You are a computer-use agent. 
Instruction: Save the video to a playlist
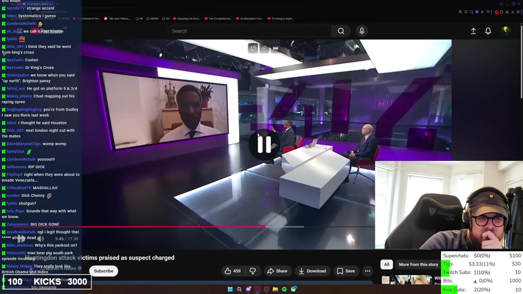pyautogui.click(x=346, y=271)
